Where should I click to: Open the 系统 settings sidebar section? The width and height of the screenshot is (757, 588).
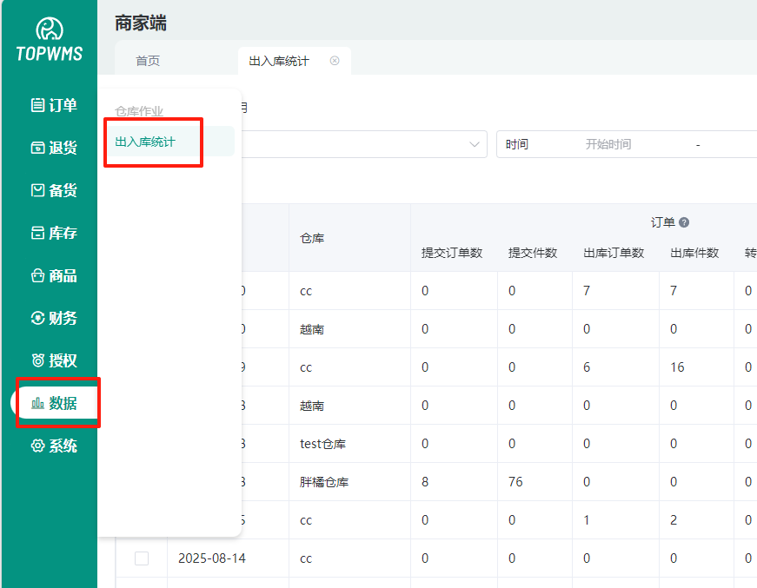click(54, 446)
